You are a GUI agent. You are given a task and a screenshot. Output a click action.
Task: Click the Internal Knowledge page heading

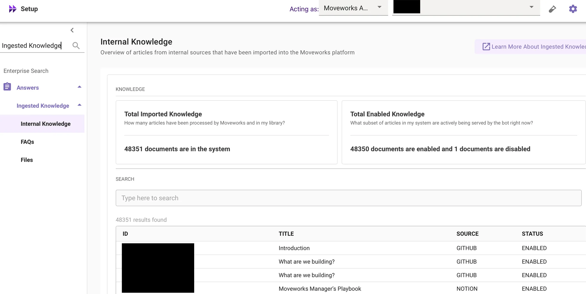136,42
